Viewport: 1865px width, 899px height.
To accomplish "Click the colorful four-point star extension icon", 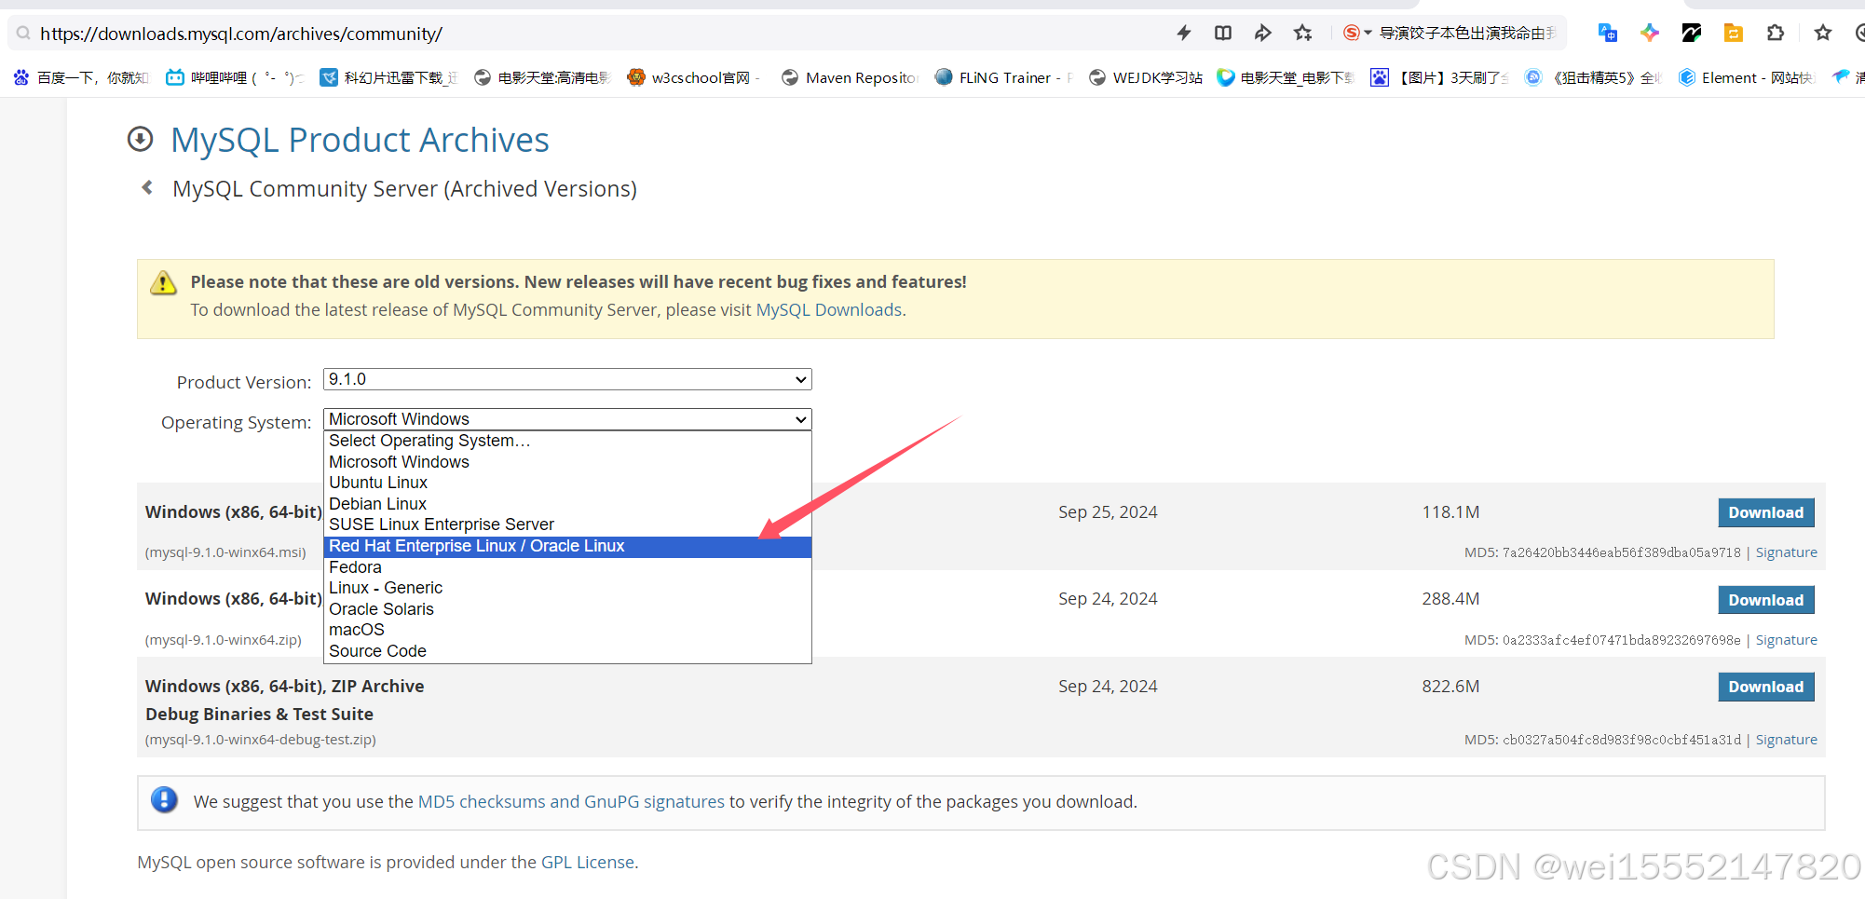I will tap(1650, 34).
